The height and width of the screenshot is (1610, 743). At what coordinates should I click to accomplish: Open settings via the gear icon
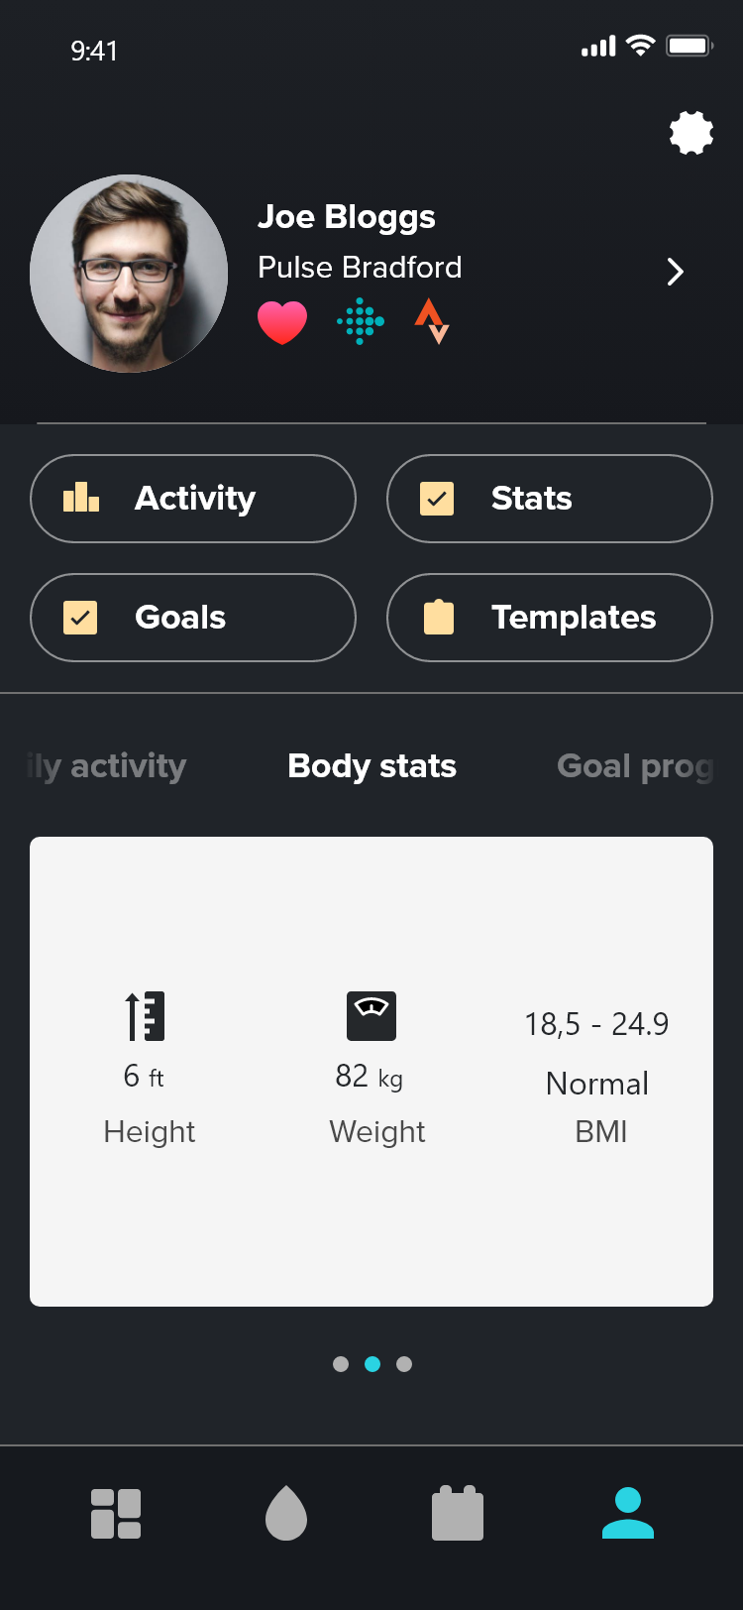tap(691, 133)
